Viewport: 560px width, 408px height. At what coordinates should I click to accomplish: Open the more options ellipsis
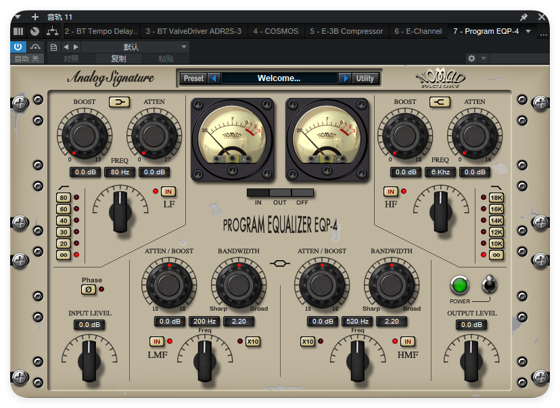[x=543, y=34]
